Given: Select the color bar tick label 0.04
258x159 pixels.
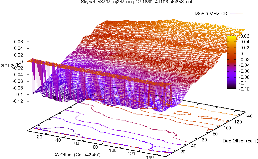Looking at the screenshot, I should point(245,42).
